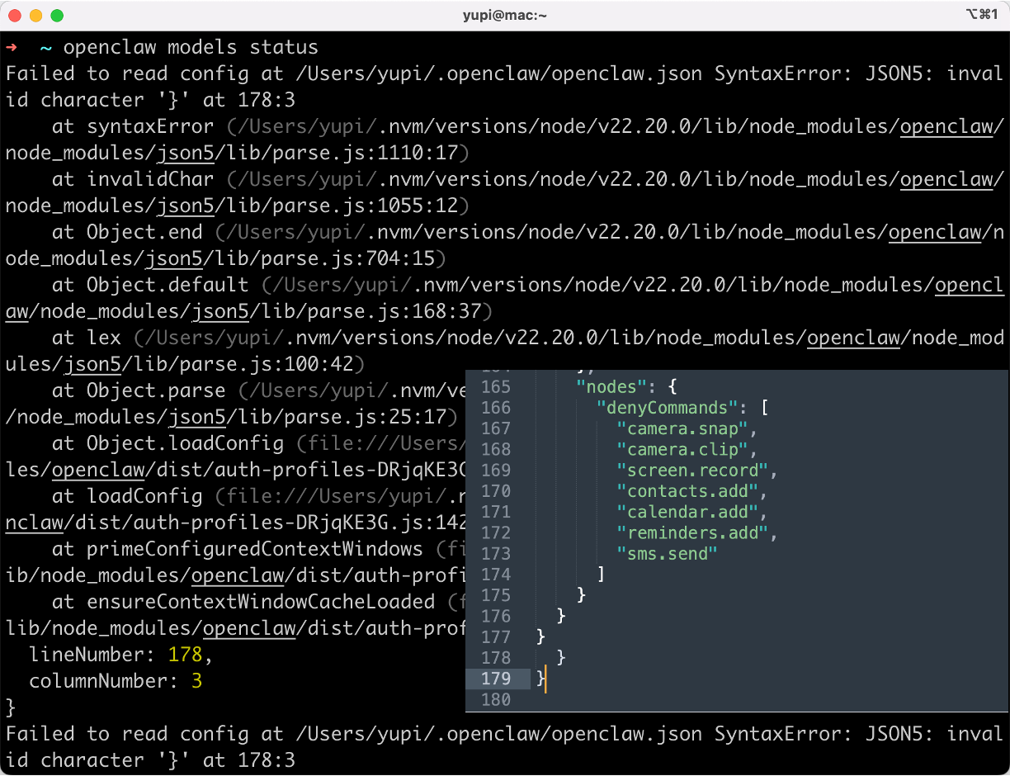Screen dimensions: 1010x776
Task: Click the closing bracket ] on editor line 174
Action: tap(601, 574)
